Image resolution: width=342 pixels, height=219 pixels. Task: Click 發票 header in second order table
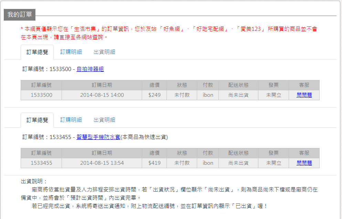point(274,153)
